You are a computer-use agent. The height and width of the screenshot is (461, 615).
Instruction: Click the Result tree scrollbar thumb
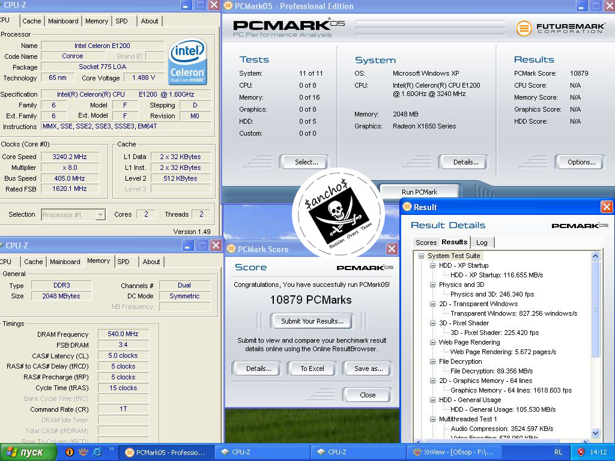point(595,309)
